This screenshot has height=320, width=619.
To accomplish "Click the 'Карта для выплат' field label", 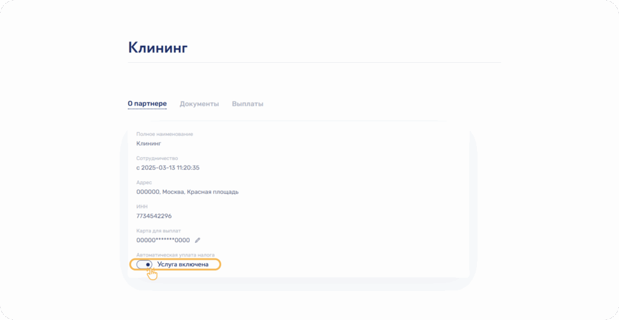I will (158, 231).
